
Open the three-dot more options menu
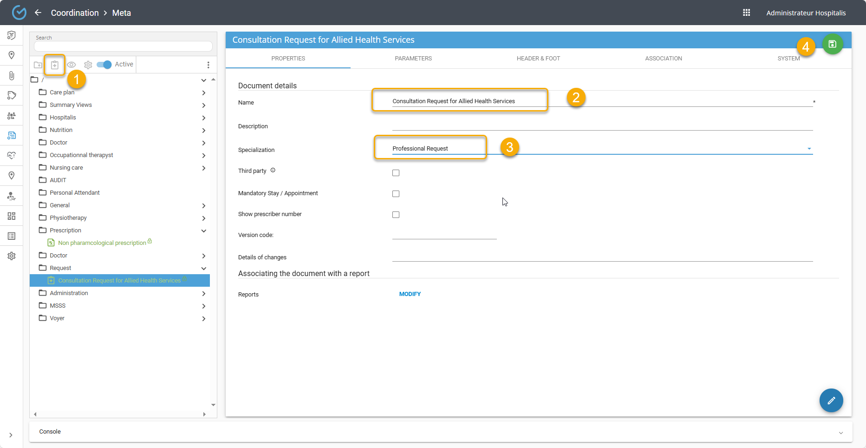tap(208, 65)
